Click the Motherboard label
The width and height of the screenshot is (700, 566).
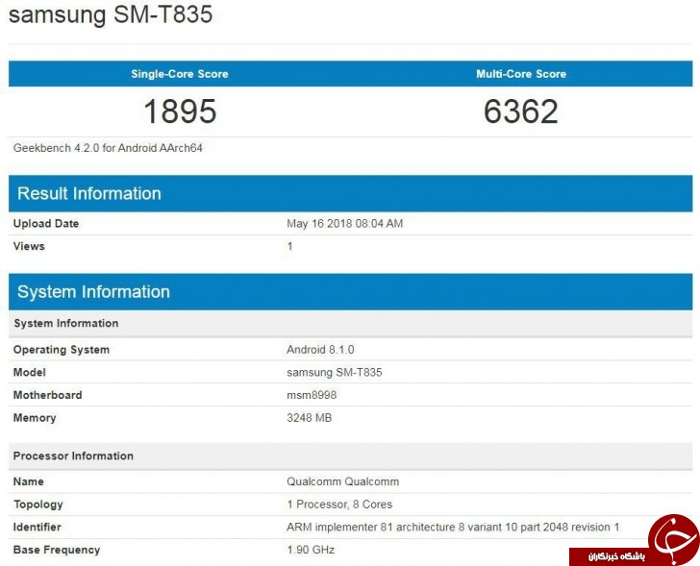coord(47,395)
